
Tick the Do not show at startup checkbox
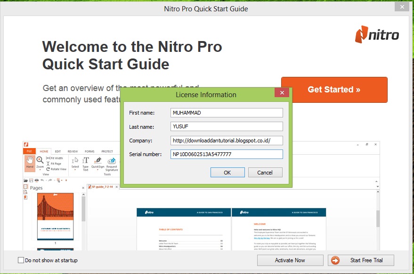tap(21, 260)
